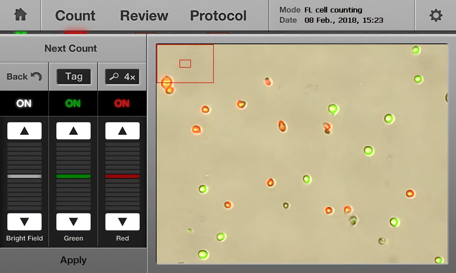The image size is (456, 273).
Task: Click 'FL cell counting' mode text
Action: pos(333,10)
